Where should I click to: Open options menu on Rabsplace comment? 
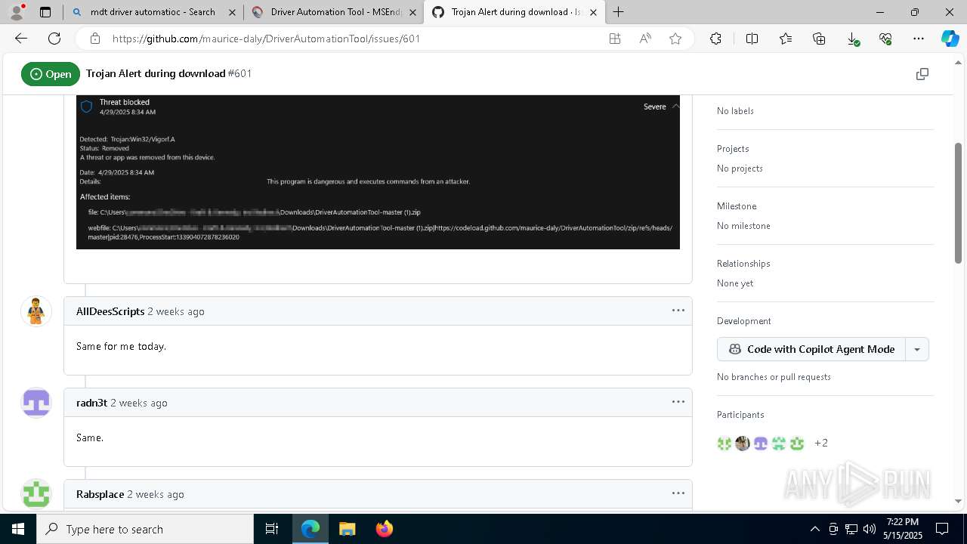(678, 493)
